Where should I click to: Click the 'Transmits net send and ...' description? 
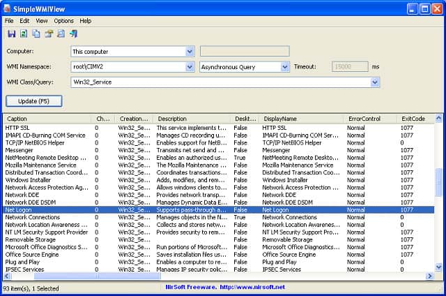click(190, 150)
